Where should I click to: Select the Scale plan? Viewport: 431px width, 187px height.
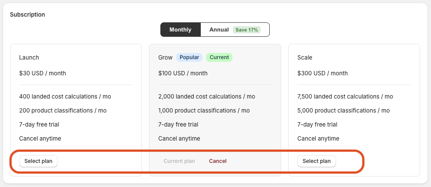[x=316, y=161]
